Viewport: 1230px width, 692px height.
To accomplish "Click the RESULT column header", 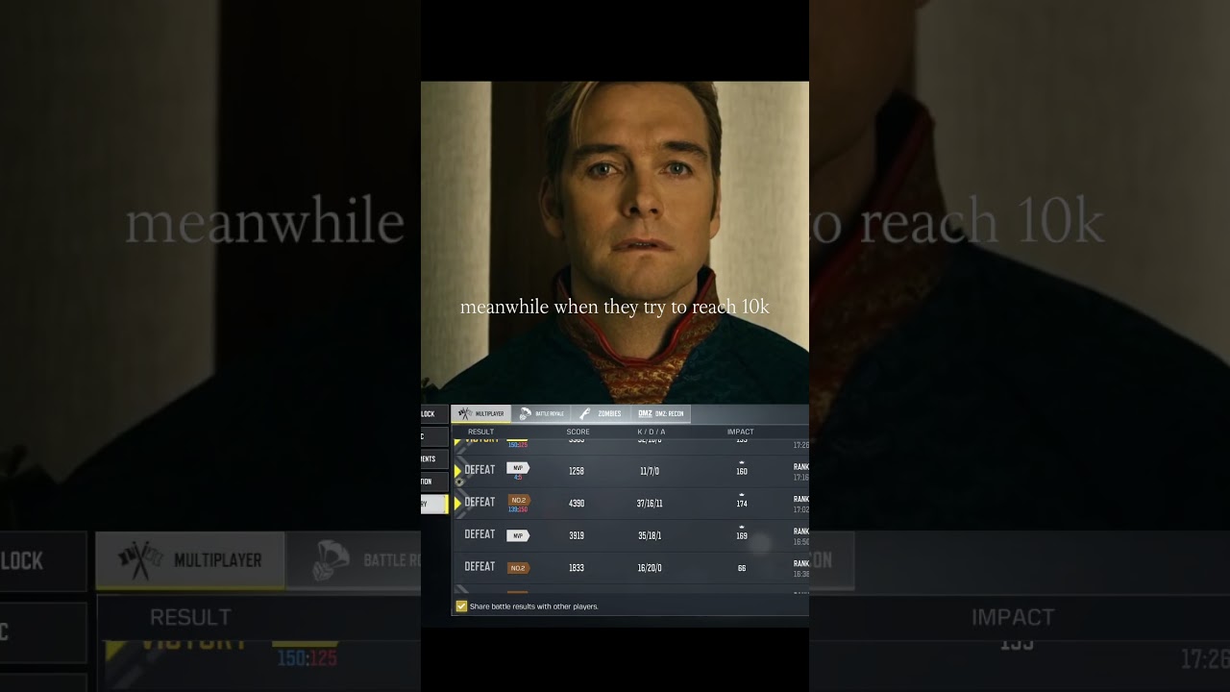I will coord(480,432).
